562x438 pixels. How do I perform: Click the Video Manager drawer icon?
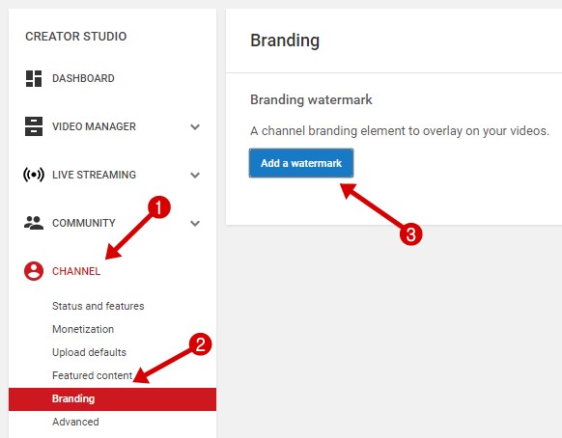click(x=34, y=126)
